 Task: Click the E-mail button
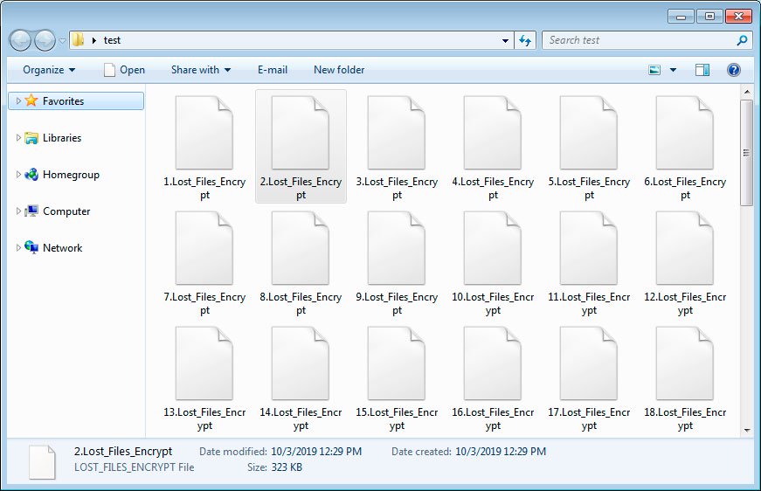pyautogui.click(x=273, y=70)
